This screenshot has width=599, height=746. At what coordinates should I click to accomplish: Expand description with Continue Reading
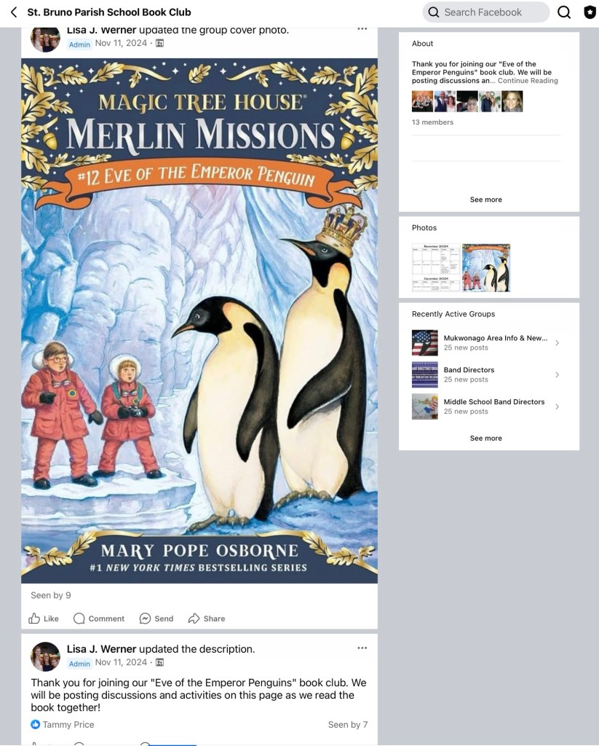tap(528, 81)
